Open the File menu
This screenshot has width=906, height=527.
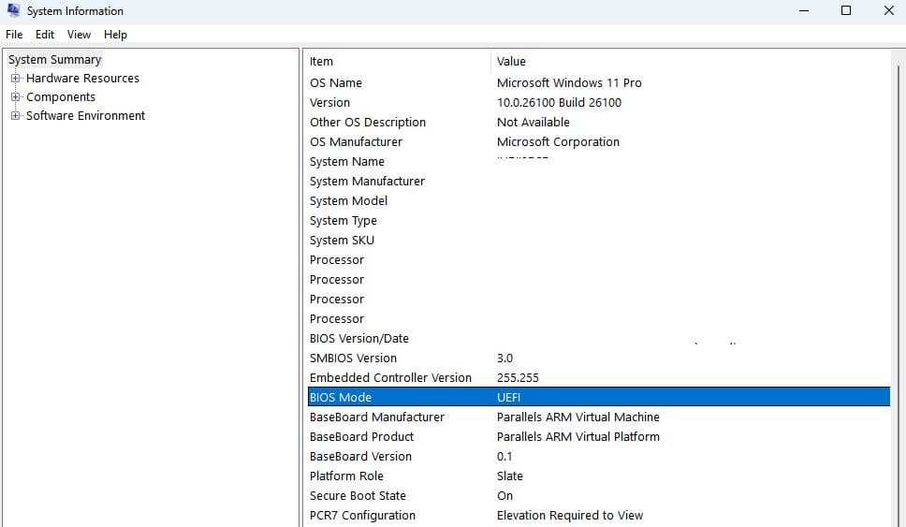coord(14,35)
